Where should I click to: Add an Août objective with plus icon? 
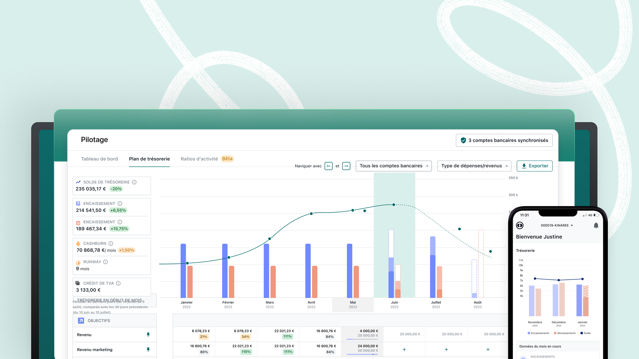pos(488,349)
